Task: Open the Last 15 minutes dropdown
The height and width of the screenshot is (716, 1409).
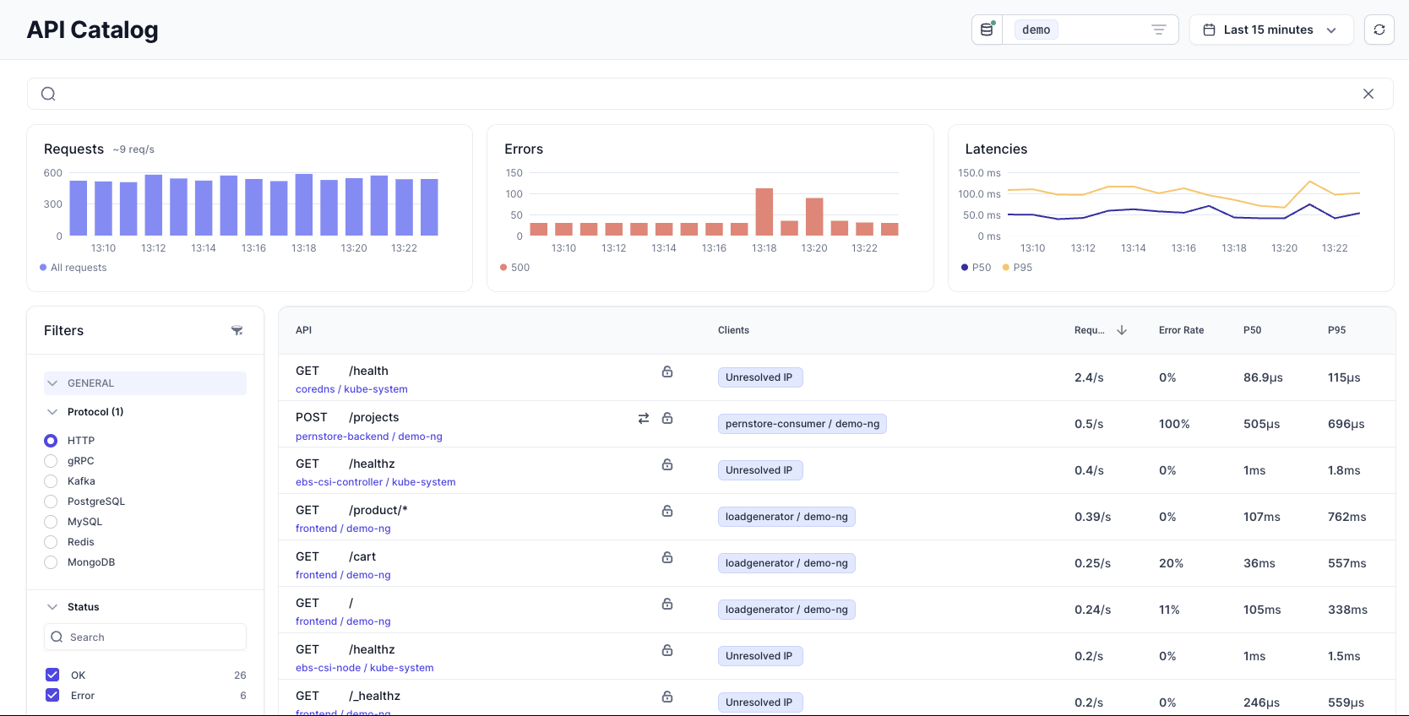Action: [x=1270, y=30]
